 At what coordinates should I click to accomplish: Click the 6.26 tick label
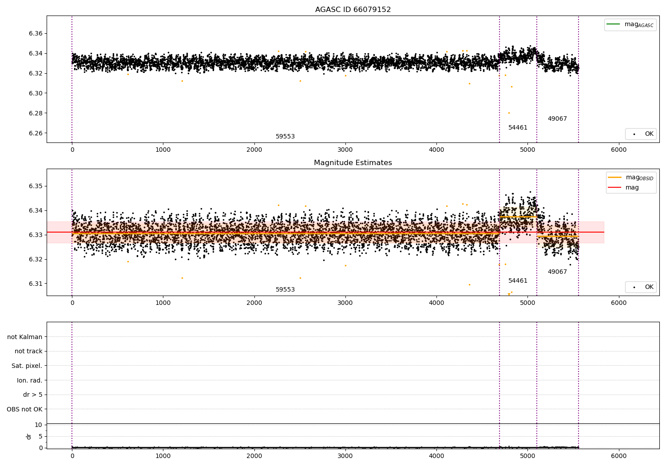36,133
